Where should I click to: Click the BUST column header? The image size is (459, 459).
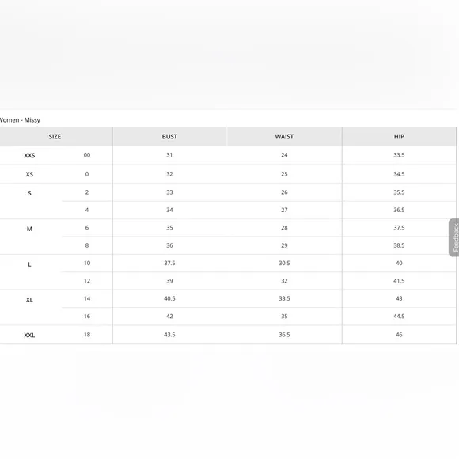pos(169,136)
